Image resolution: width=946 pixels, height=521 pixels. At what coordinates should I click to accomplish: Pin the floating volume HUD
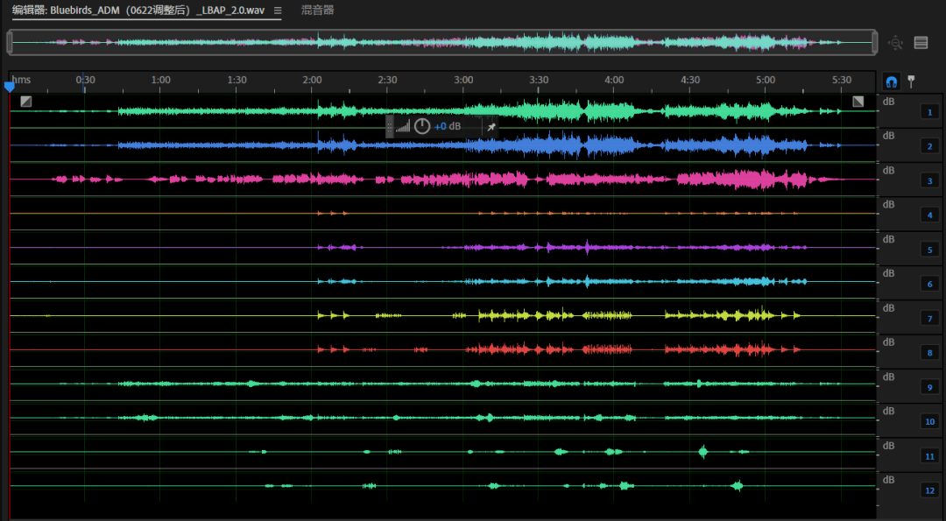[x=491, y=126]
